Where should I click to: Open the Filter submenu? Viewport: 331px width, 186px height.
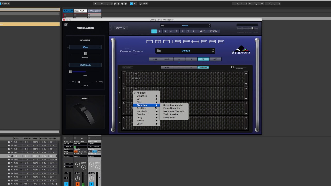point(146,102)
